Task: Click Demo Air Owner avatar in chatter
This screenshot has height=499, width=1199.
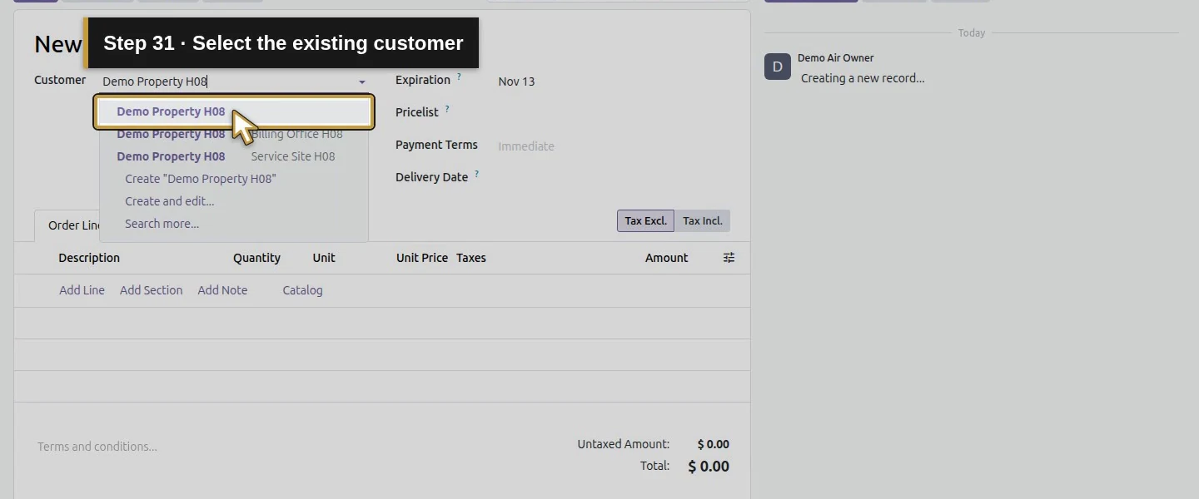Action: pos(778,67)
